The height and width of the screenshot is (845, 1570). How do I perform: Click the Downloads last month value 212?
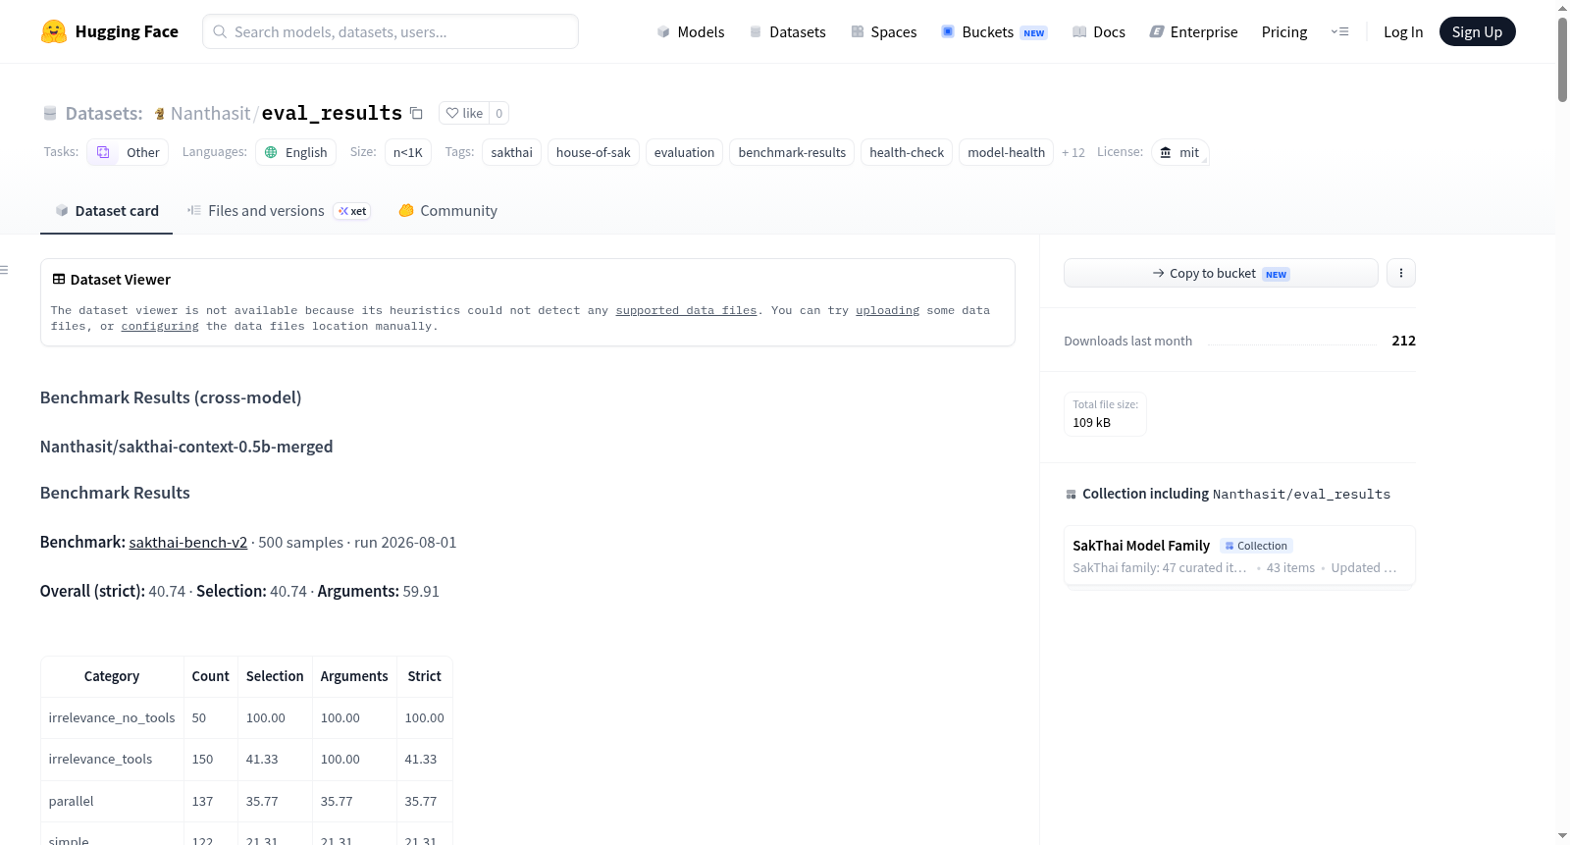point(1403,341)
